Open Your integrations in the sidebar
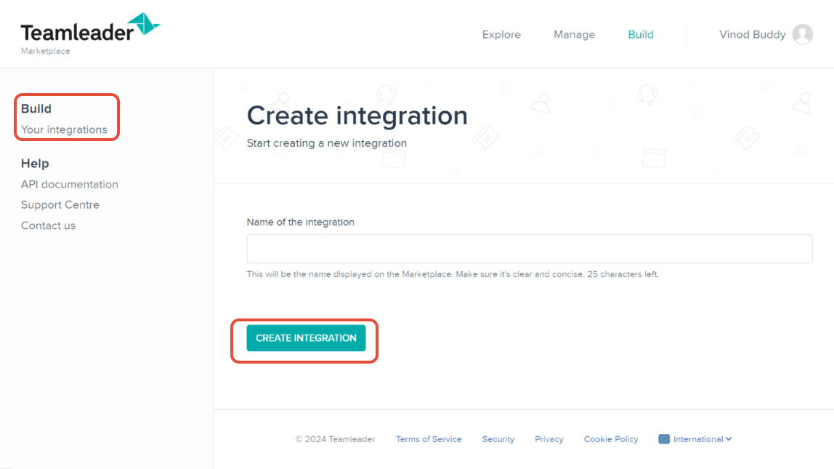This screenshot has width=834, height=469. pyautogui.click(x=64, y=129)
